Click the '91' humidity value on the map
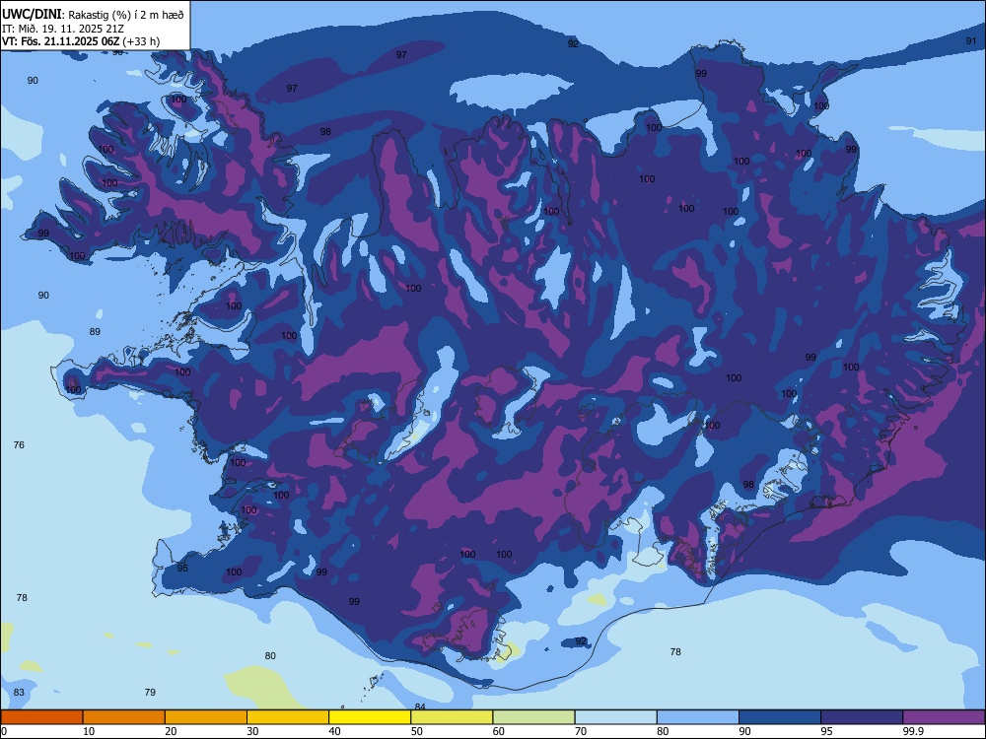986x739 pixels. [x=971, y=40]
